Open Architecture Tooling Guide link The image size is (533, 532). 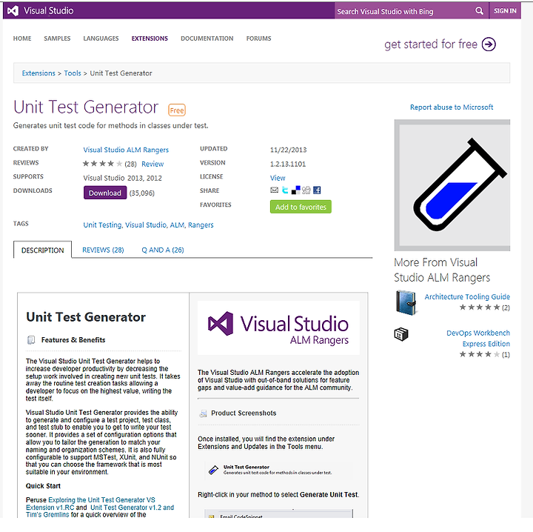click(x=467, y=296)
